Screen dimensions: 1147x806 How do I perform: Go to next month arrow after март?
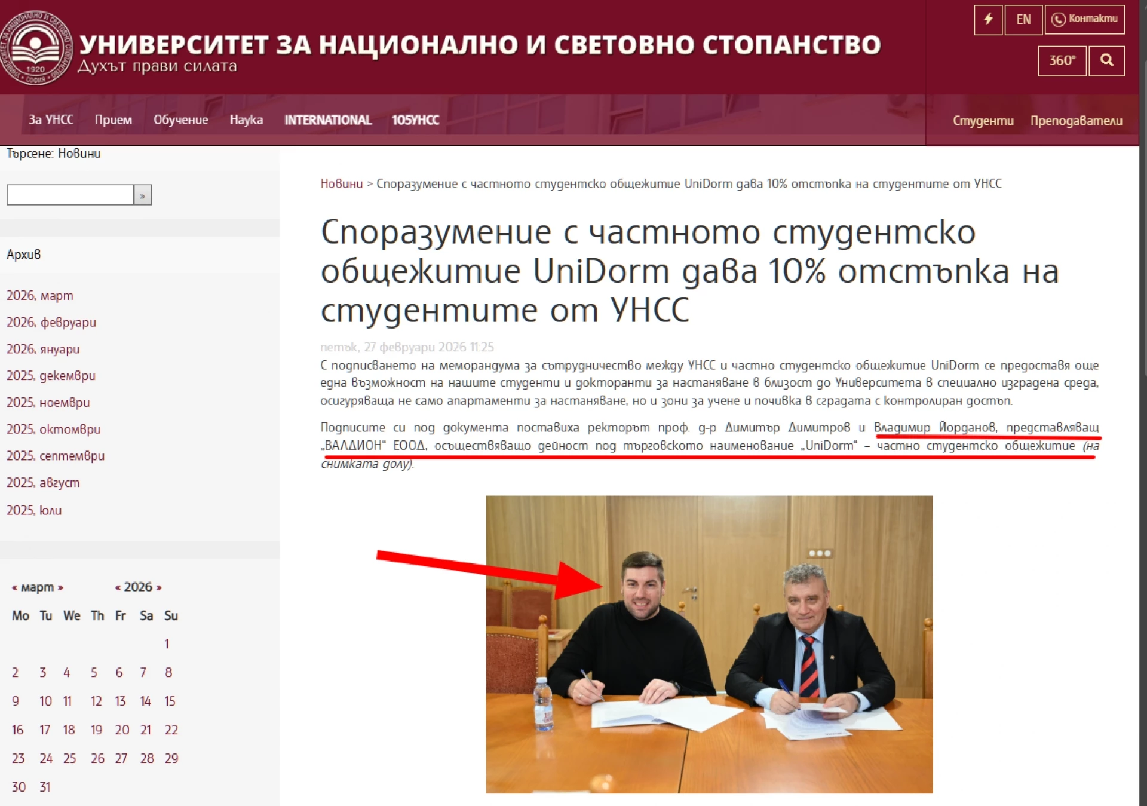point(60,587)
